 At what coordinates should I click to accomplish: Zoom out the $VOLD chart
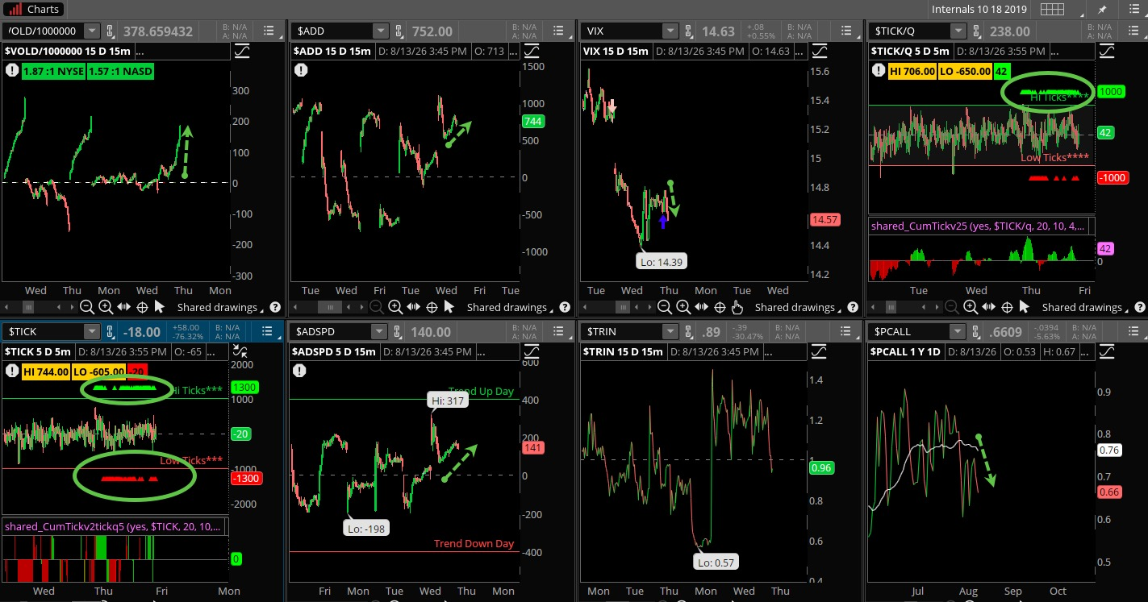(x=87, y=307)
